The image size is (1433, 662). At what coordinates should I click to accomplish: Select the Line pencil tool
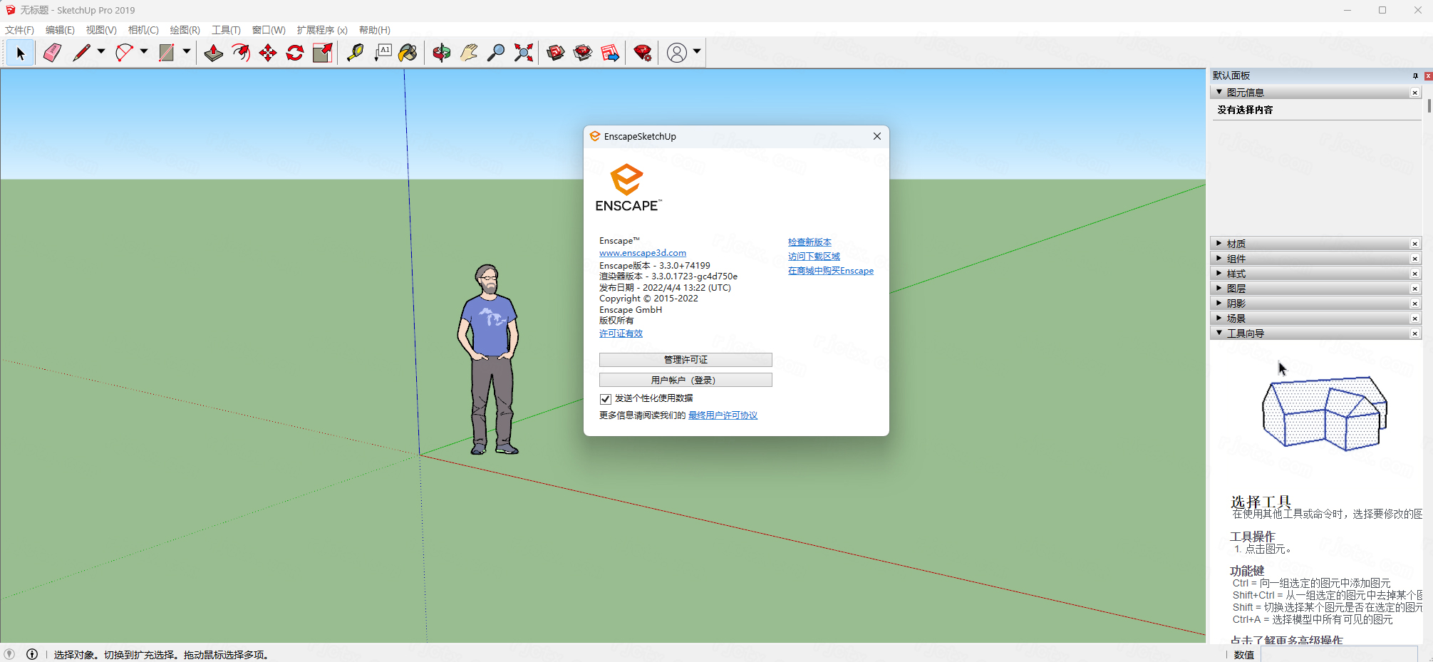81,53
